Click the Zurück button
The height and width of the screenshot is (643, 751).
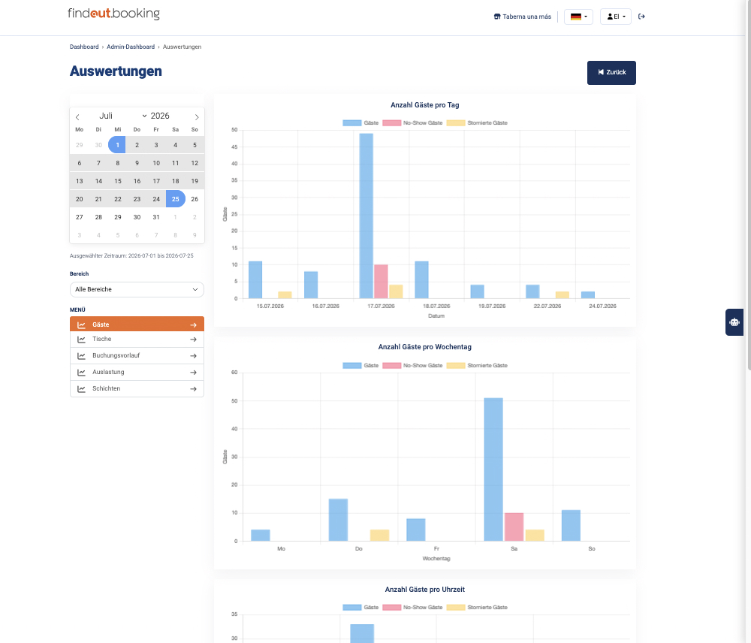click(611, 73)
